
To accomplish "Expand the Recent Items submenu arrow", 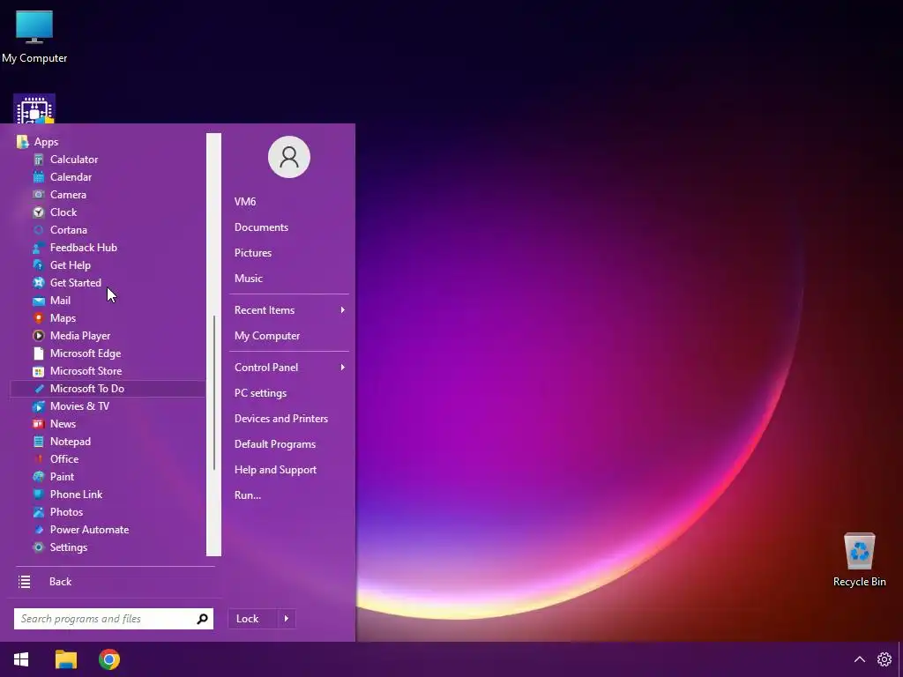I will tap(343, 309).
